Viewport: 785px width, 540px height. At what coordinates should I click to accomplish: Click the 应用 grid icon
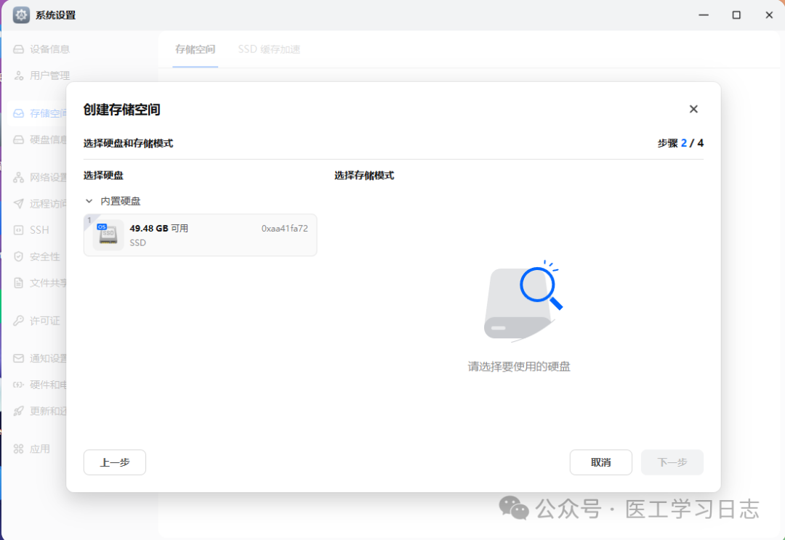click(x=18, y=449)
